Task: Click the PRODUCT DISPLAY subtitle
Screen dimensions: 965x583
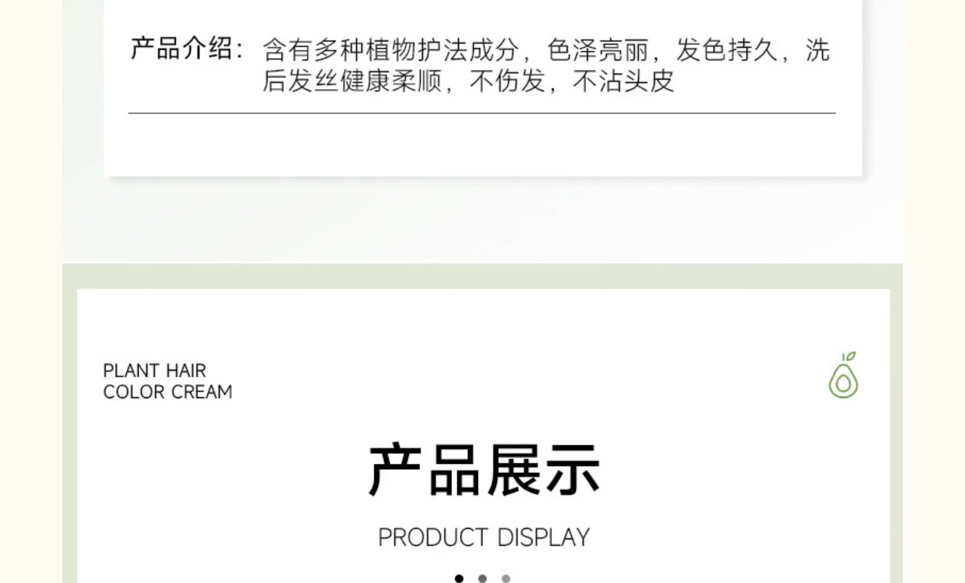Action: click(484, 537)
